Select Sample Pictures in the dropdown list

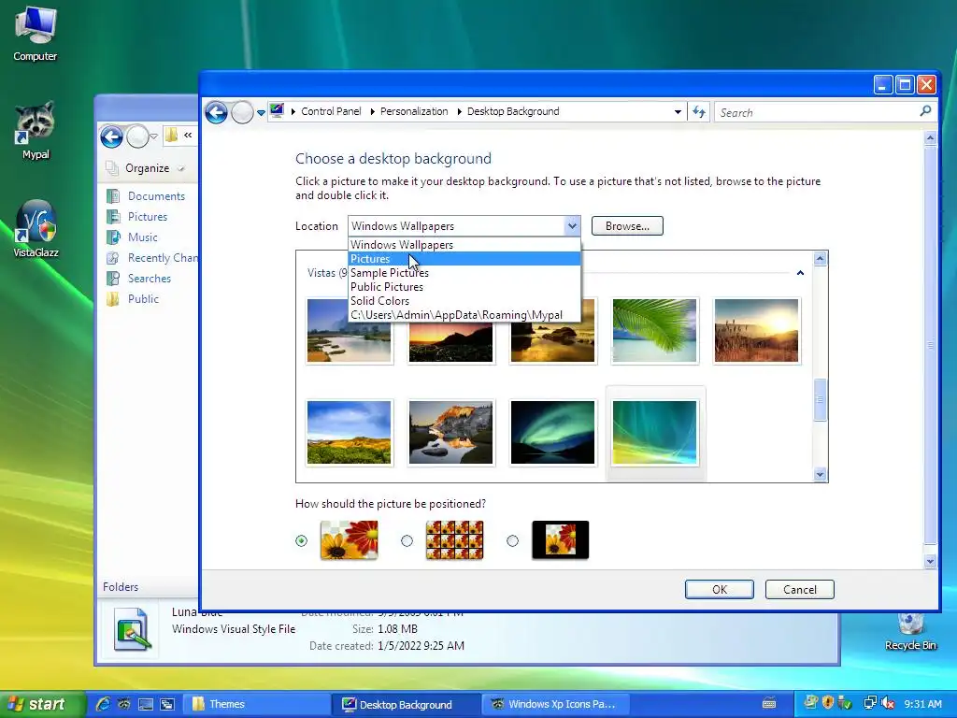(464, 273)
